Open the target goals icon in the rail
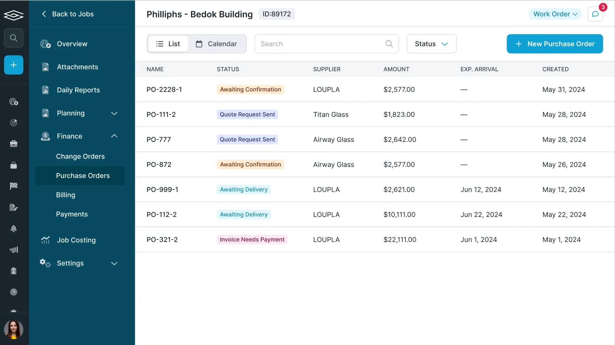615x345 pixels. point(14,122)
